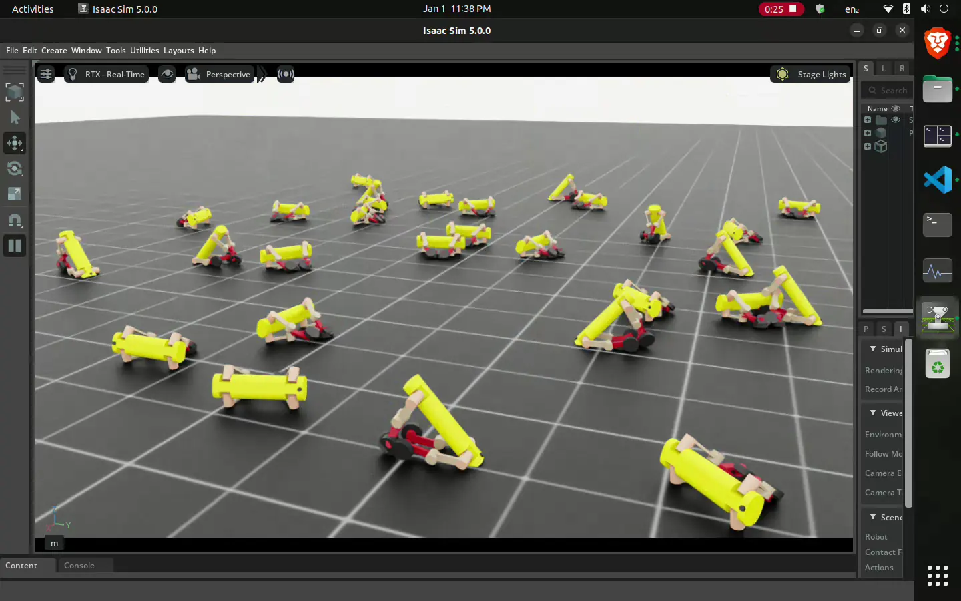Open viewport settings sliders icon
The height and width of the screenshot is (601, 961).
[x=46, y=74]
